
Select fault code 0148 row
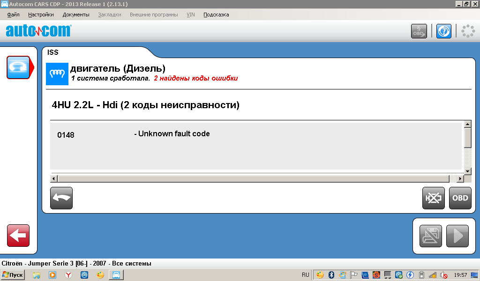256,146
